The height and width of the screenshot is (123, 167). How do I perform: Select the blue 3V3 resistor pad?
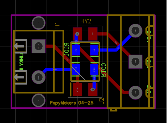[94, 50]
